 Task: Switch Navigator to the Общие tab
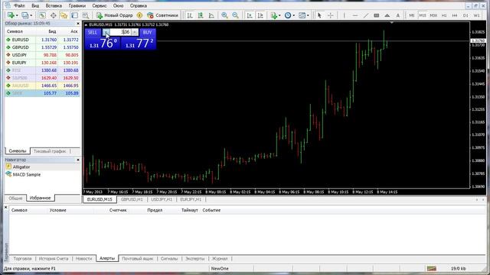[x=15, y=199]
